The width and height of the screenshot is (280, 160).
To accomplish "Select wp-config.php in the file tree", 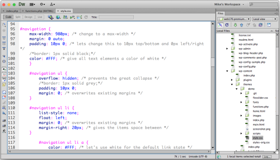I will (247, 67).
